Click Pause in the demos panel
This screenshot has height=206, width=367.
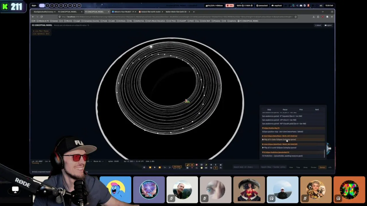[285, 110]
